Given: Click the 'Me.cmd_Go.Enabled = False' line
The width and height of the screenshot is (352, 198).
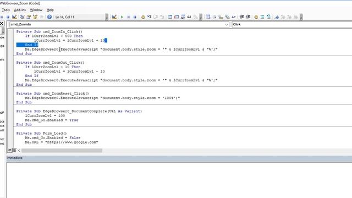Looking at the screenshot, I should point(53,138).
